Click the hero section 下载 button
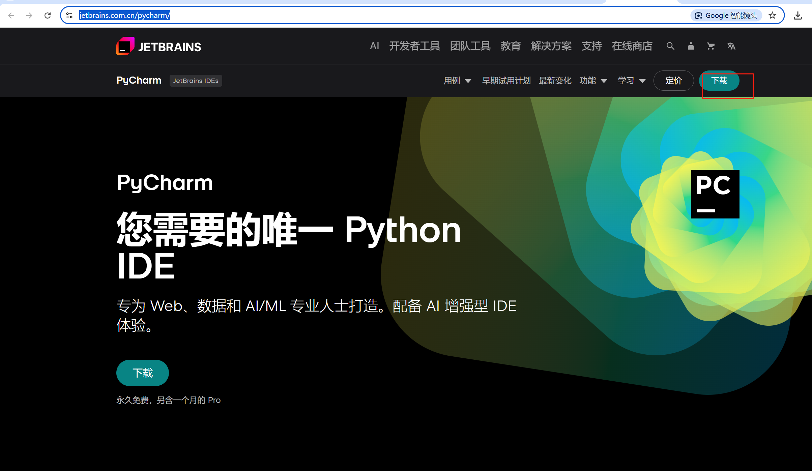 [x=143, y=373]
